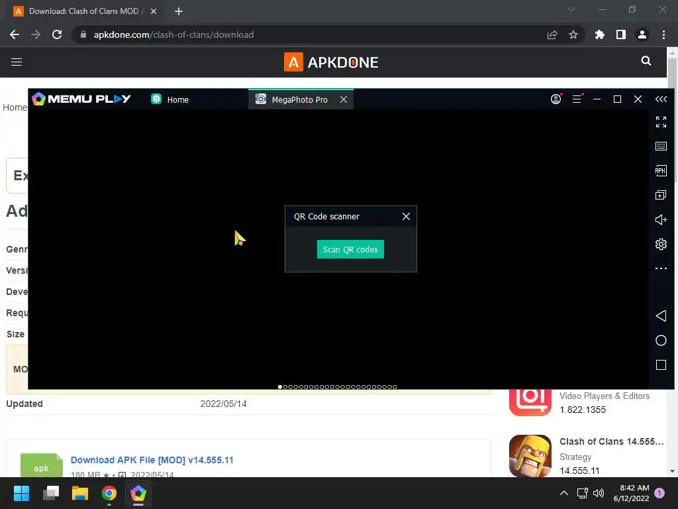Click Chrome back arrow
The width and height of the screenshot is (678, 509).
coord(15,34)
